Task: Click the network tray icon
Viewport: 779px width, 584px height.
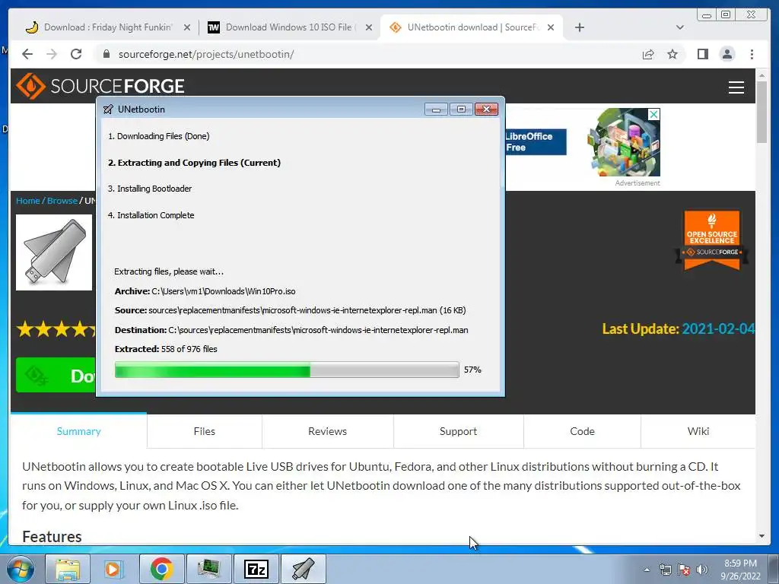Action: 665,570
